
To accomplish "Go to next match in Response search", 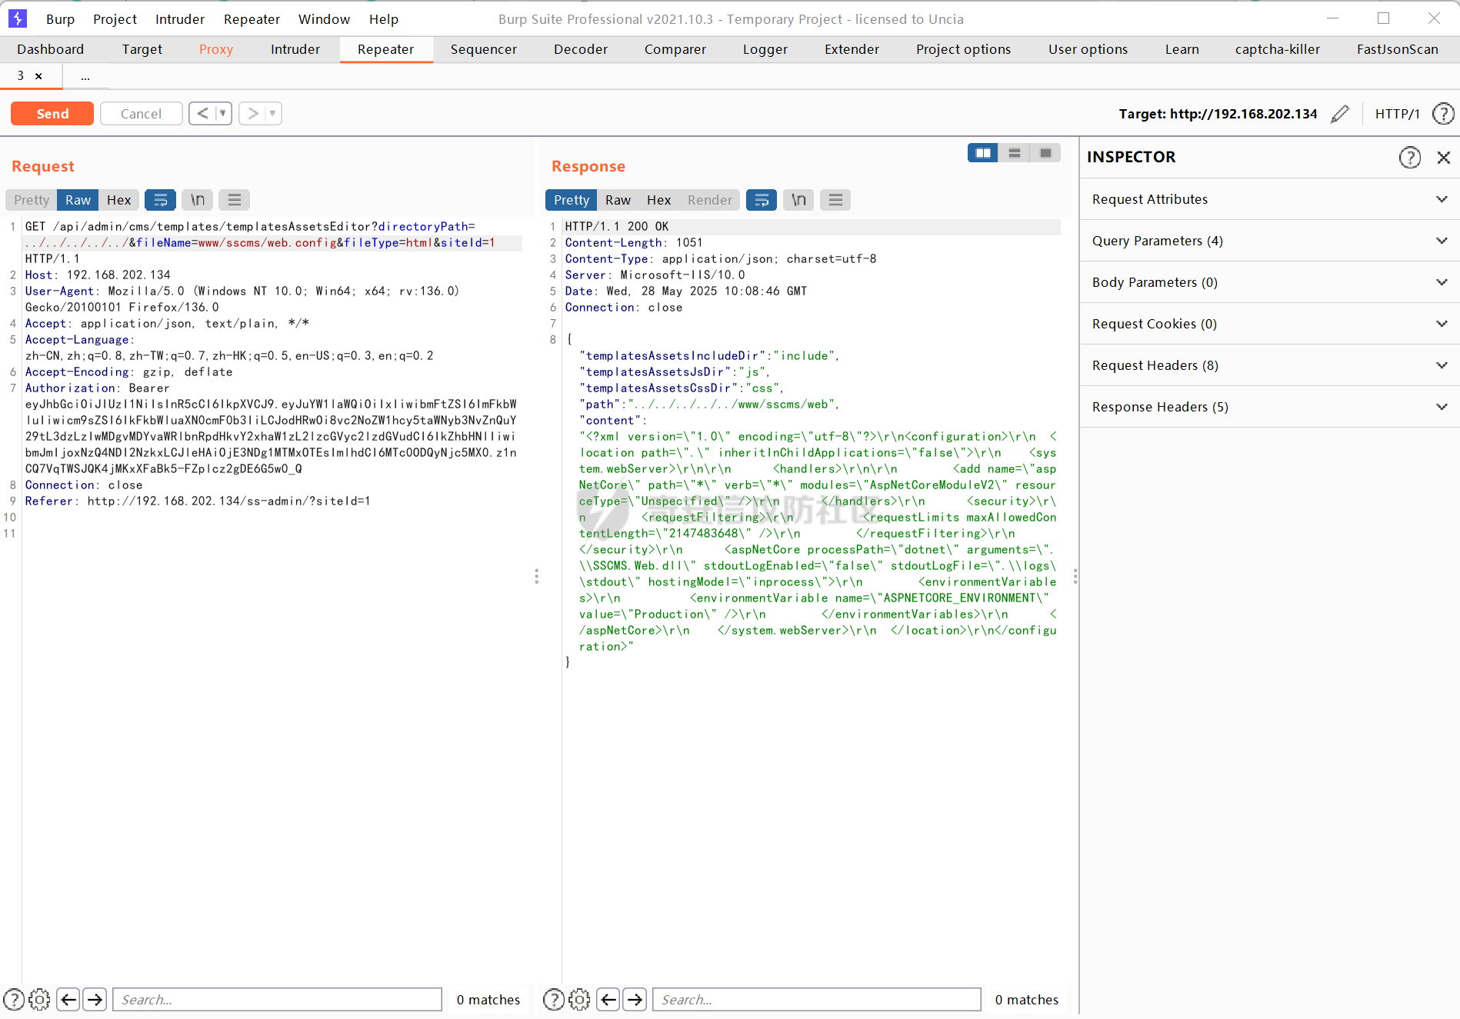I will coord(635,999).
